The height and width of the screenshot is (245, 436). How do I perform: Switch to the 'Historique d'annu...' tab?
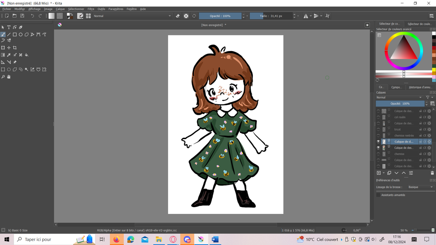coord(420,87)
